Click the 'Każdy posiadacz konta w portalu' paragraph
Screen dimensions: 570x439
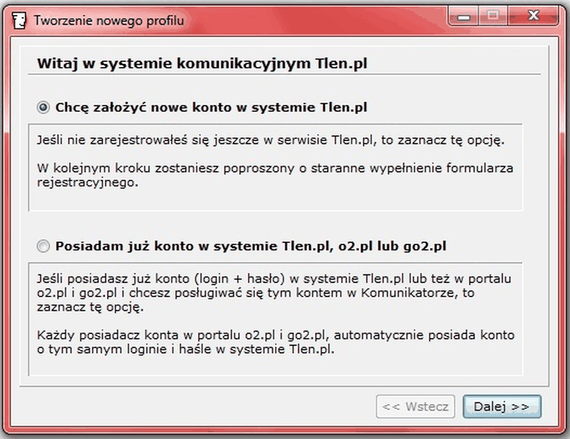coord(276,342)
